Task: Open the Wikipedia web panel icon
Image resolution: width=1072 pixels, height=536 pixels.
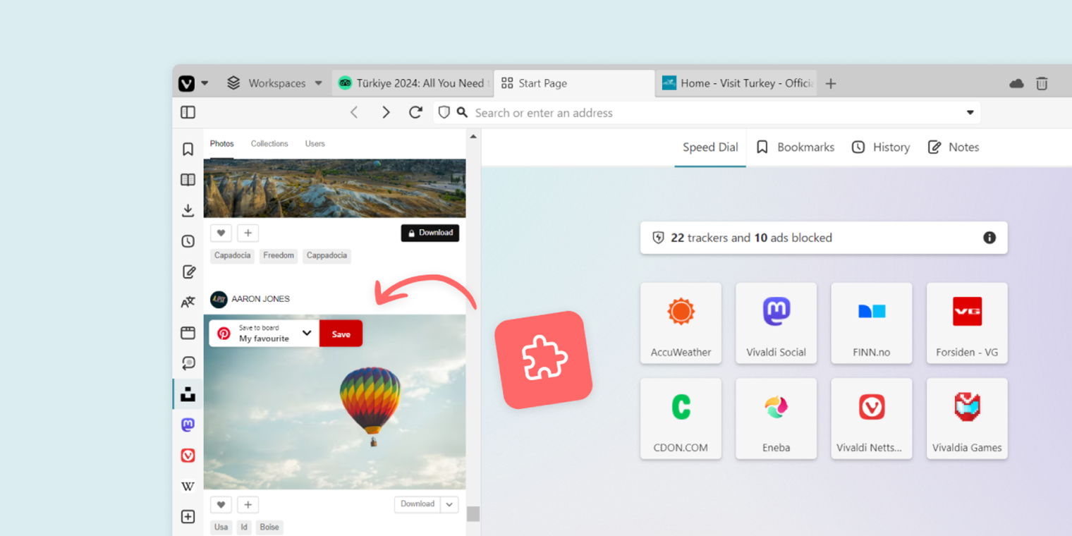Action: point(188,486)
